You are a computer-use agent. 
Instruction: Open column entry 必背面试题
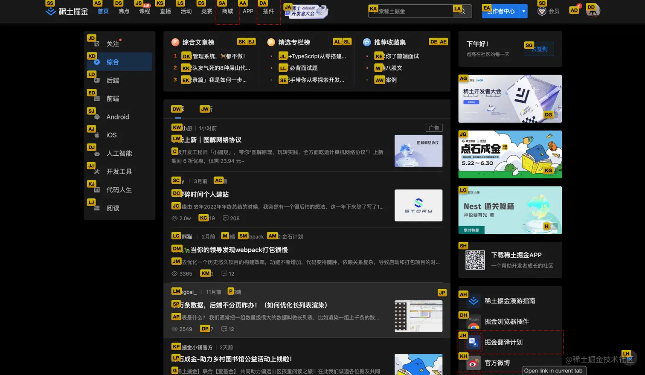click(298, 68)
